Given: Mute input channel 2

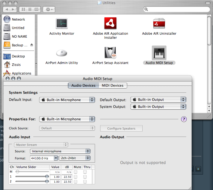Looking at the screenshot, I should pyautogui.click(x=76, y=182).
